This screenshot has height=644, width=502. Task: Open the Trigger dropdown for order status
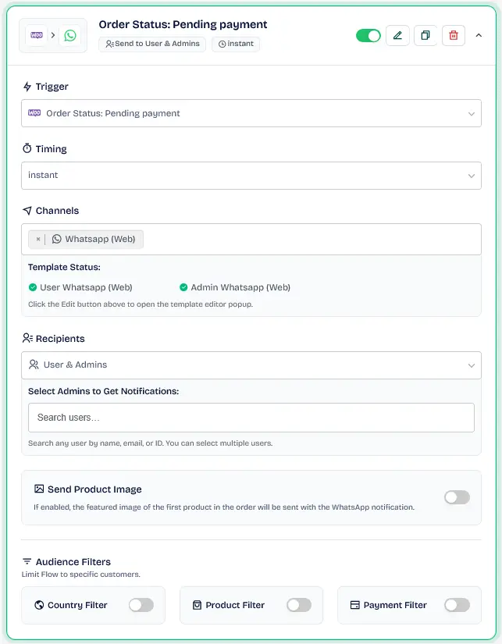[251, 113]
